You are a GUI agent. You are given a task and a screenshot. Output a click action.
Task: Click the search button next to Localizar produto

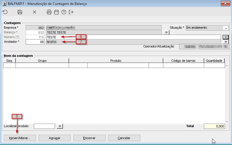coord(60,126)
